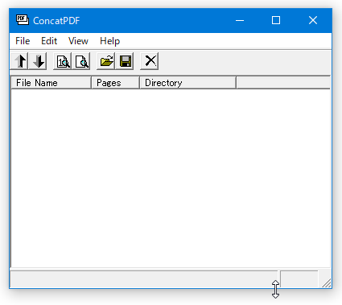The height and width of the screenshot is (305, 342).
Task: Remove selected file with X toolbar icon
Action: pos(150,61)
